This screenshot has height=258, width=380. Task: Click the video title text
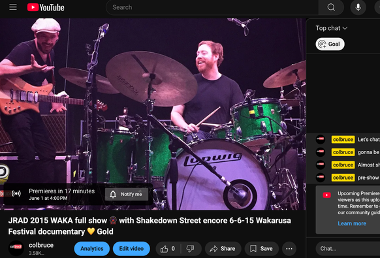point(150,226)
